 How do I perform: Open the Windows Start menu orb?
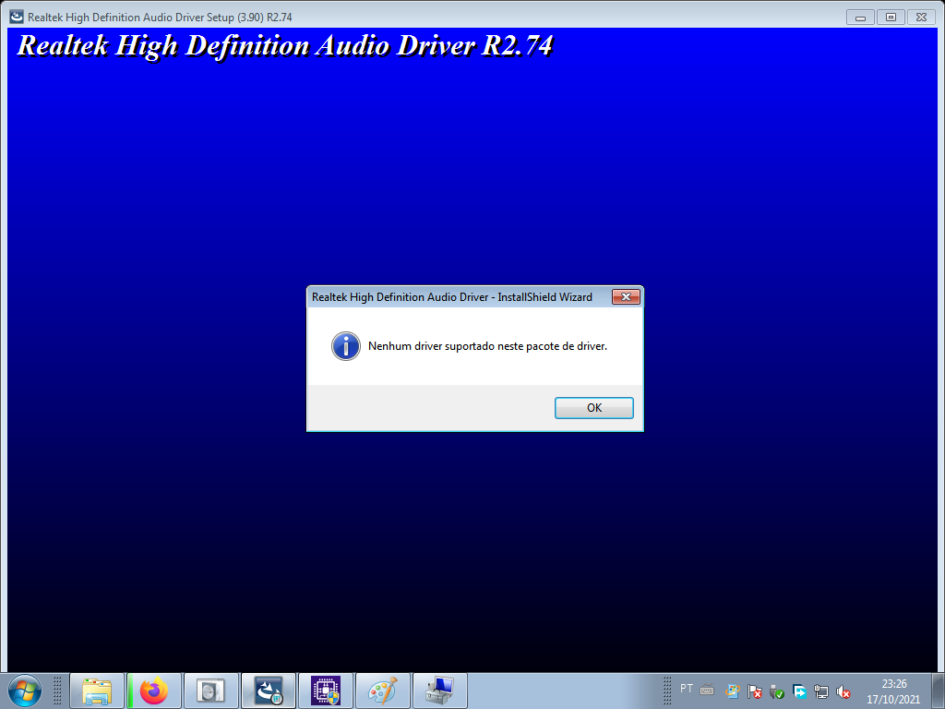25,691
